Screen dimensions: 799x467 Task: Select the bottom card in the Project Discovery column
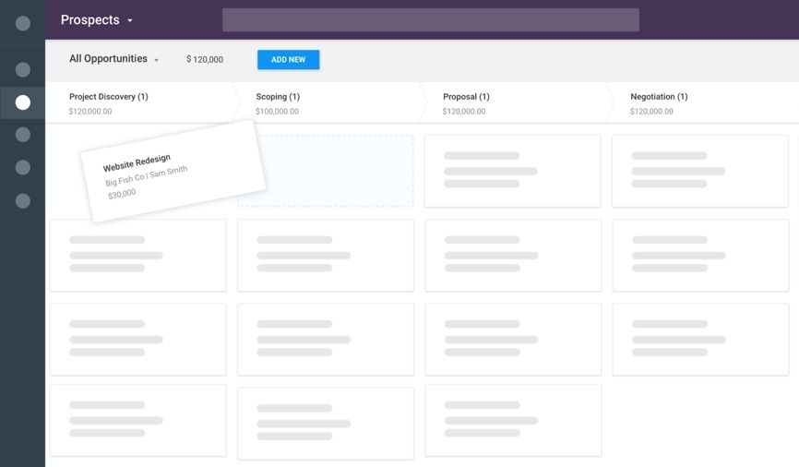pos(137,420)
